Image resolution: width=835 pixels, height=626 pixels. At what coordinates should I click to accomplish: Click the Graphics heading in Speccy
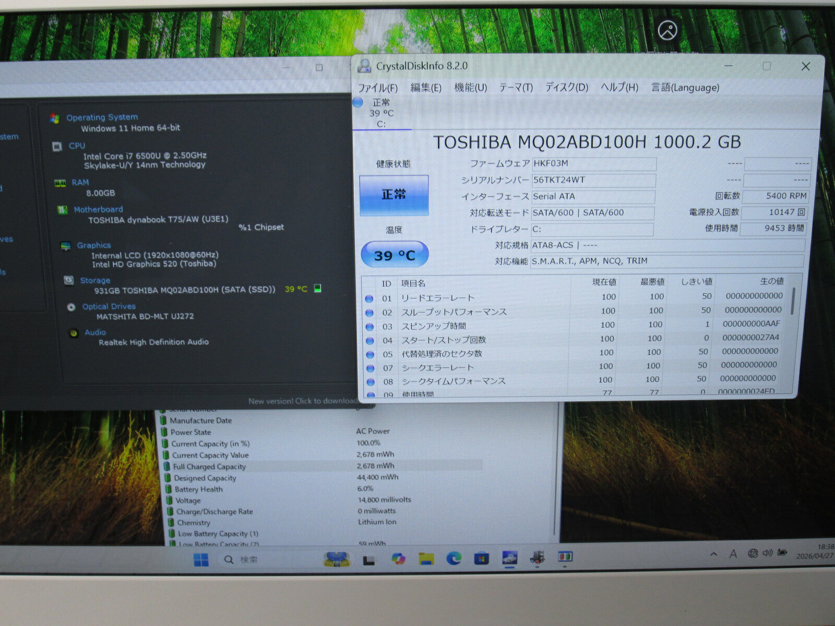click(94, 245)
